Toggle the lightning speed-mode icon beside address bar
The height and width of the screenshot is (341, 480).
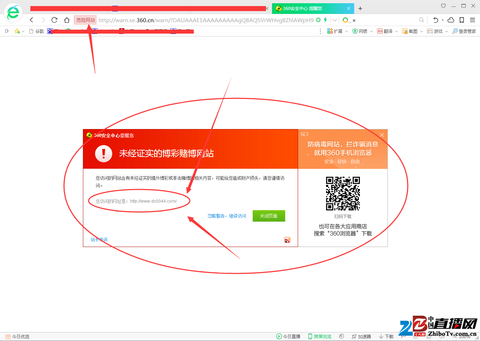click(x=325, y=20)
